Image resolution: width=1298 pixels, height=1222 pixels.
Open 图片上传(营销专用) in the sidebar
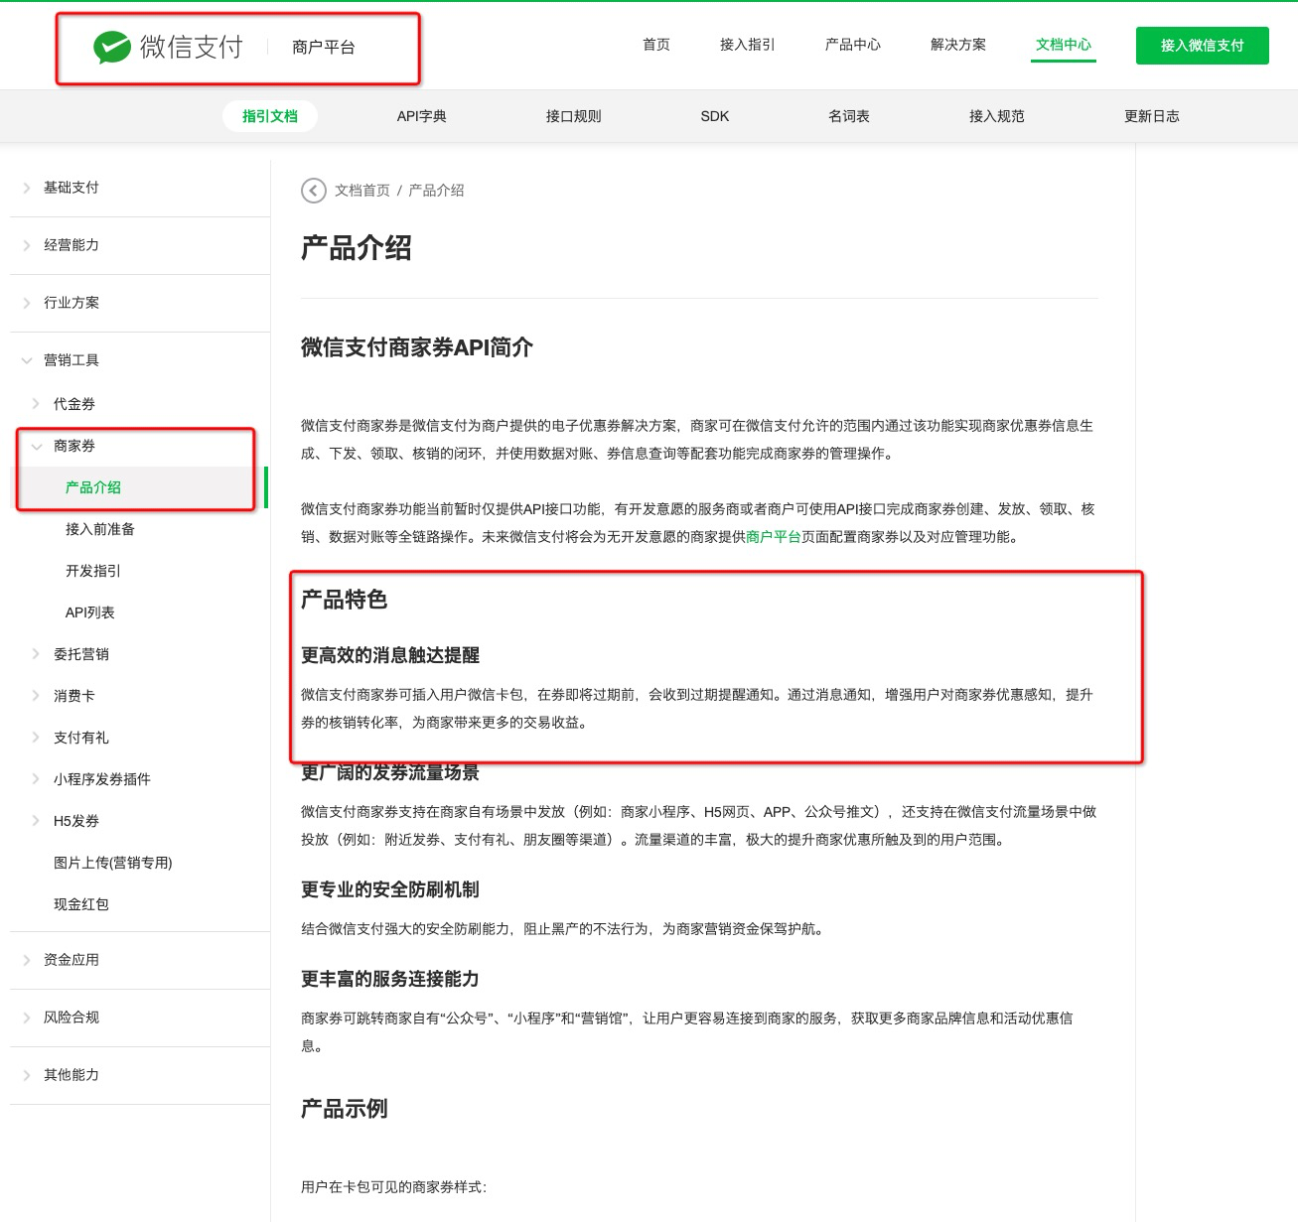coord(113,863)
